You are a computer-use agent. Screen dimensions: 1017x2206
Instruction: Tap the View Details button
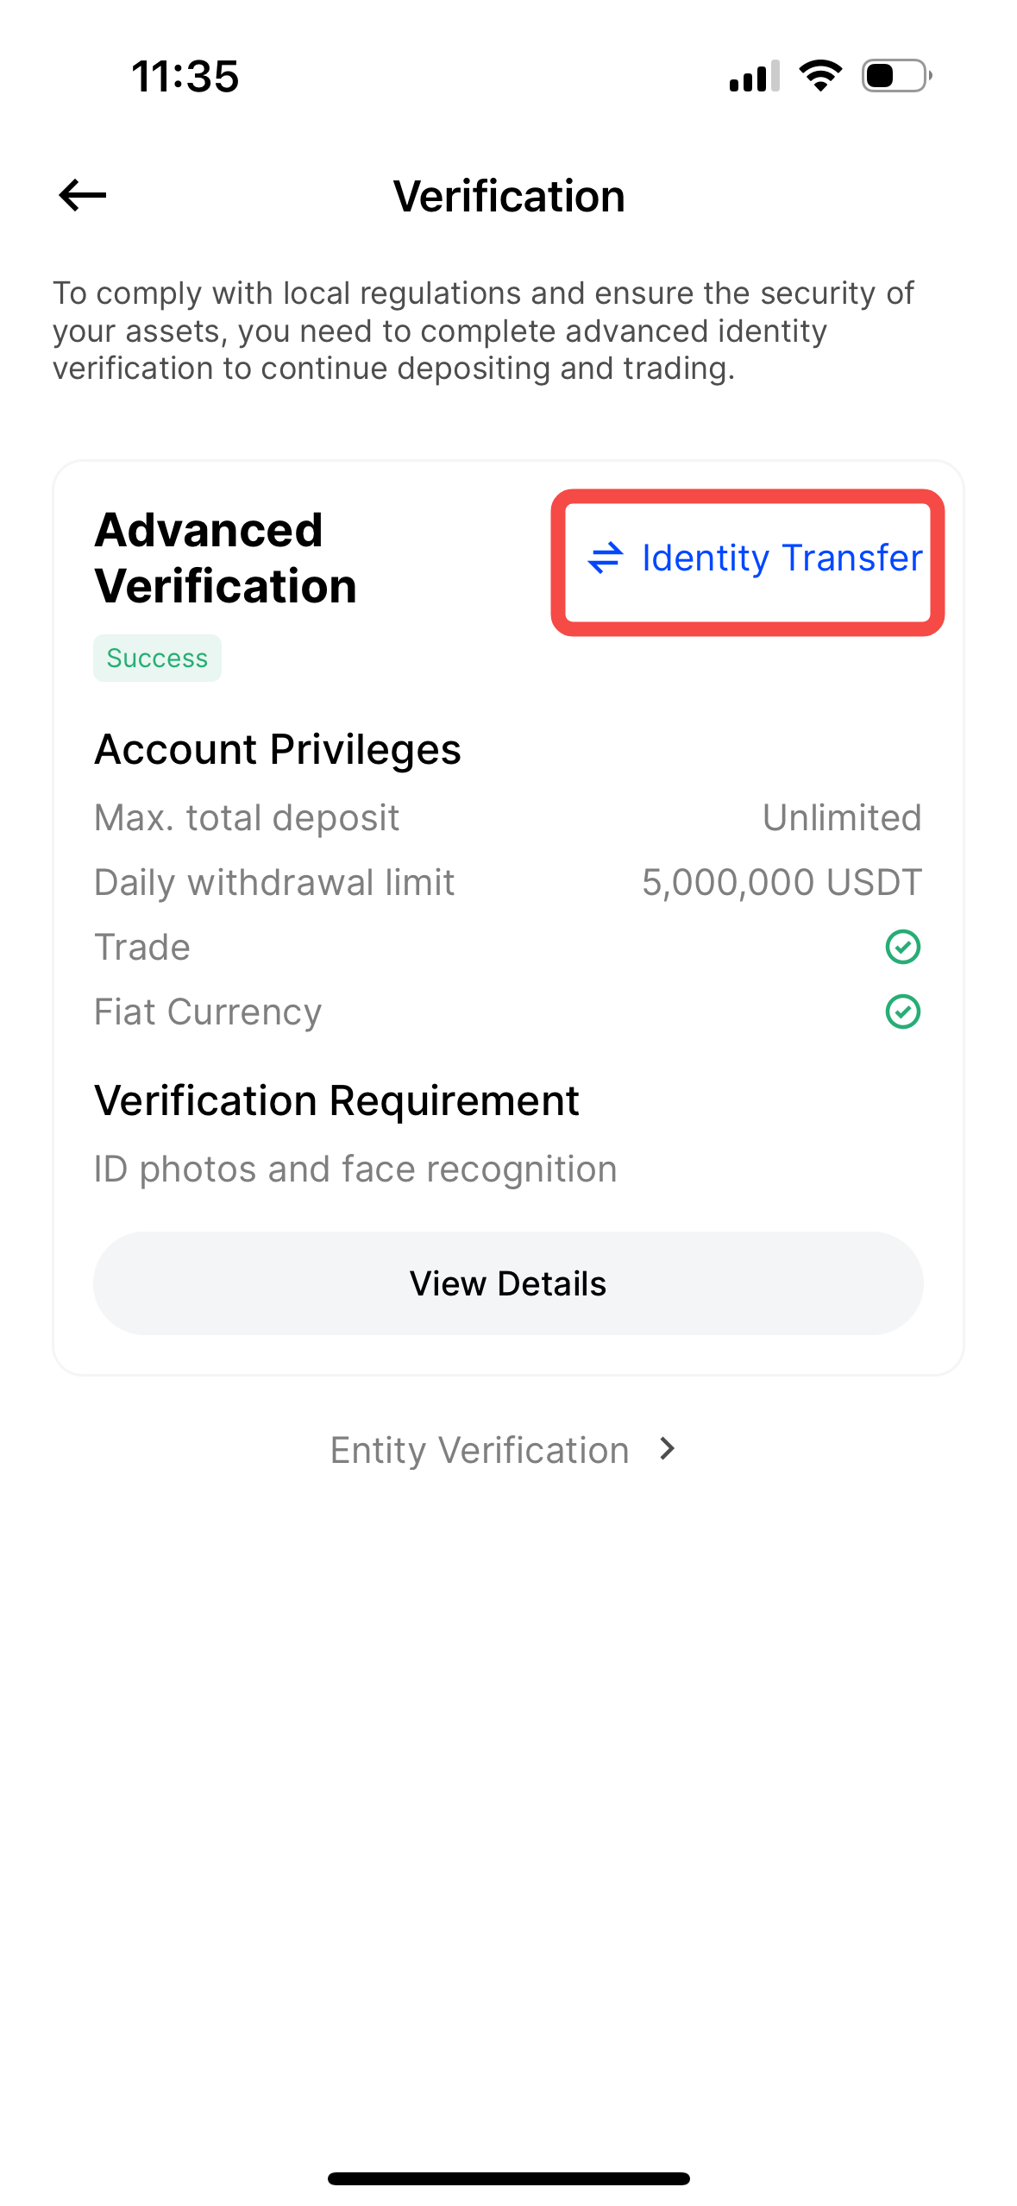[508, 1283]
